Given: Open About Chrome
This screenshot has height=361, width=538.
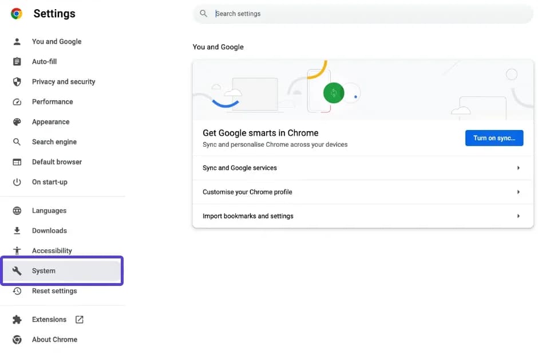Looking at the screenshot, I should (x=54, y=339).
